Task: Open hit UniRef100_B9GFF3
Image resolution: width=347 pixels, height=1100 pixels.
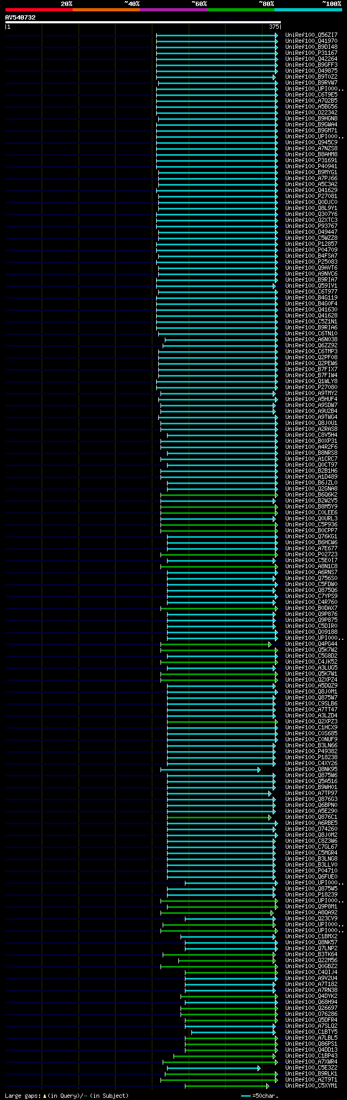Action: tap(311, 65)
